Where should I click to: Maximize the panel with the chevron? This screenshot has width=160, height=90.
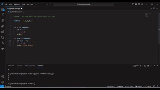154,66
